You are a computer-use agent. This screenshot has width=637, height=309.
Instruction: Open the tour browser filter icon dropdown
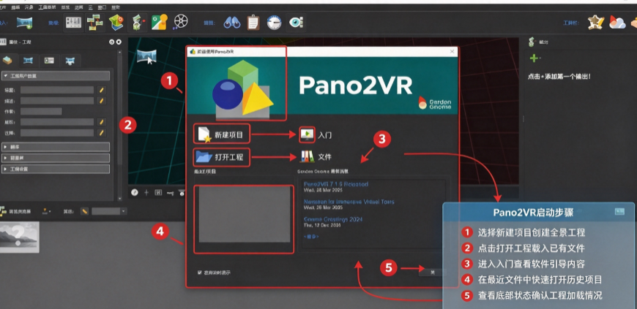coord(46,211)
